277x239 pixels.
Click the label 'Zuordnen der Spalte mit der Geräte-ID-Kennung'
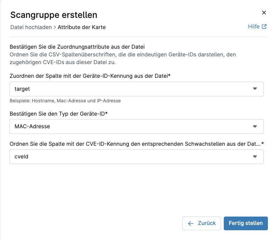click(x=90, y=76)
